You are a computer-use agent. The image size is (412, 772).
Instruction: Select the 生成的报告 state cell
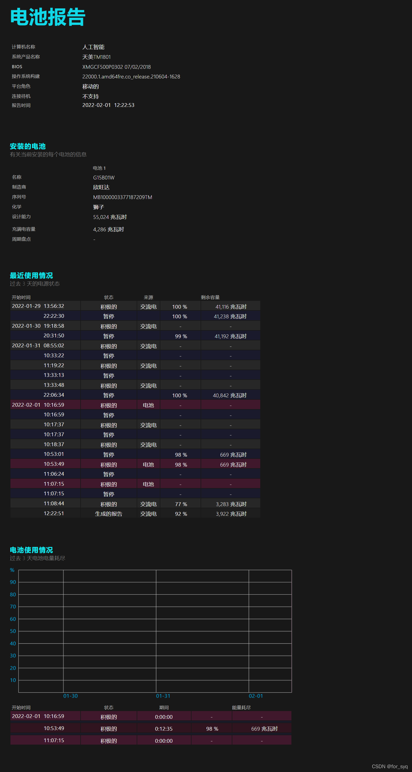tap(109, 514)
